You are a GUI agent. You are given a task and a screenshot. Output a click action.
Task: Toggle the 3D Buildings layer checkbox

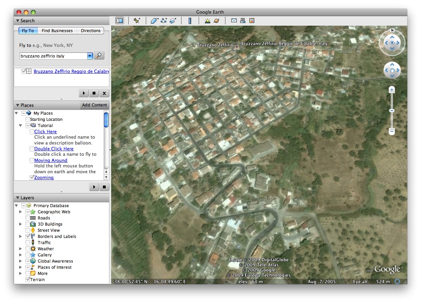click(x=28, y=224)
